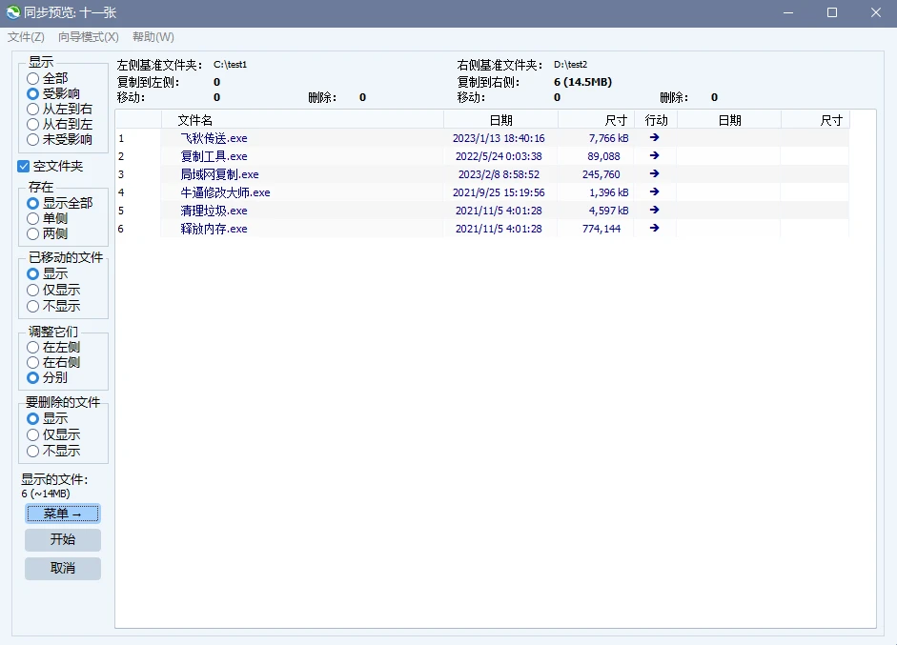Click the action arrow for 清理垃圾.exe
This screenshot has width=897, height=645.
655,210
